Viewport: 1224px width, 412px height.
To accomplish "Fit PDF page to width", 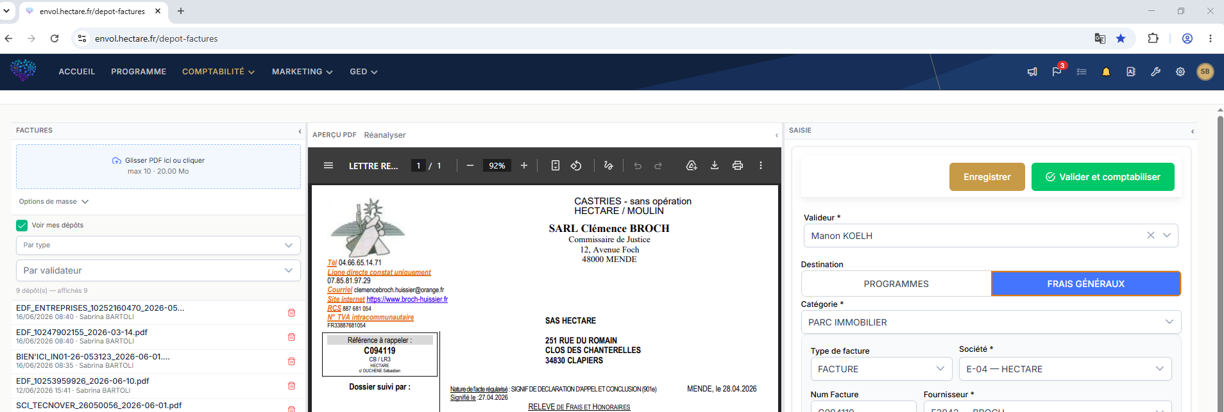I will click(556, 165).
